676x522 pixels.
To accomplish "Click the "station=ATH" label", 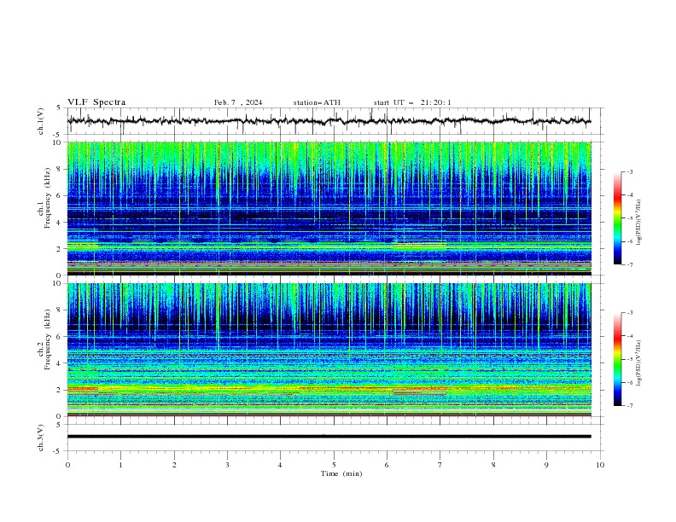I will pyautogui.click(x=317, y=102).
